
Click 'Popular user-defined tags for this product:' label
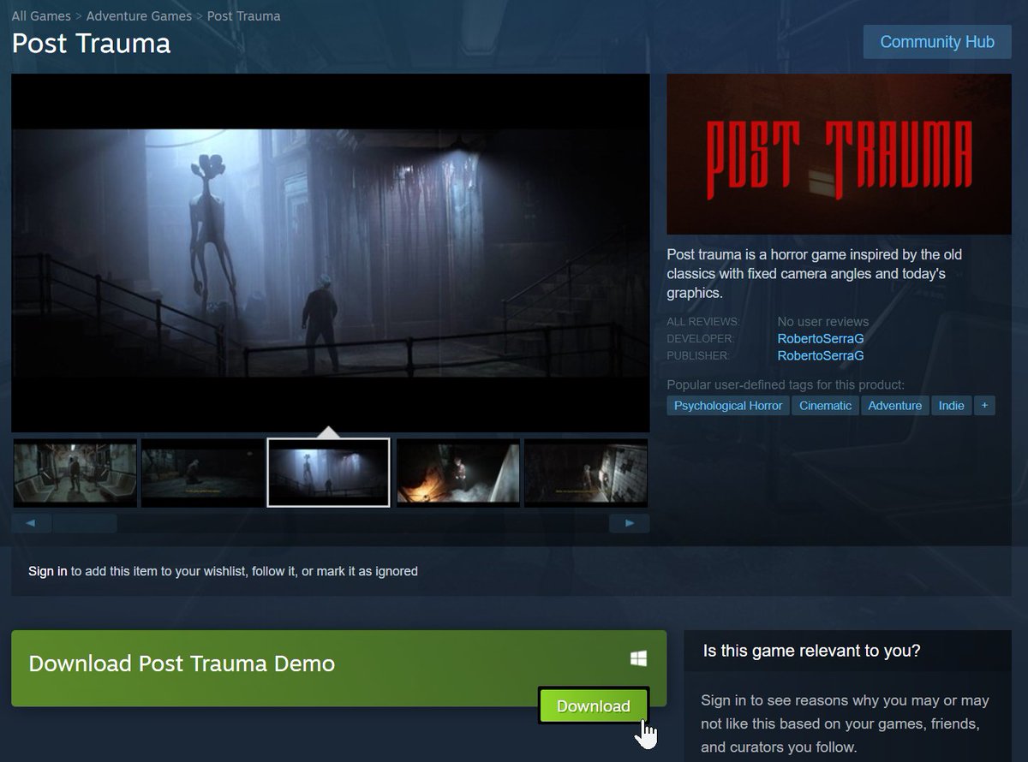[786, 385]
